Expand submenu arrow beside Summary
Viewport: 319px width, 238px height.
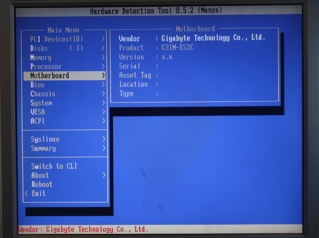(x=104, y=148)
